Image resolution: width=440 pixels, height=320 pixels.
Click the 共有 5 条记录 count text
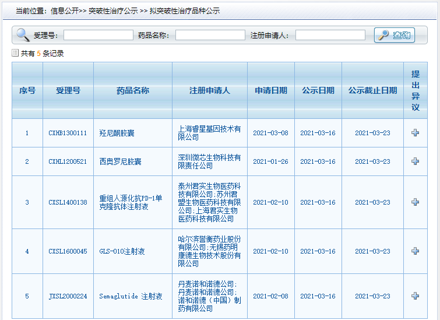[42, 54]
